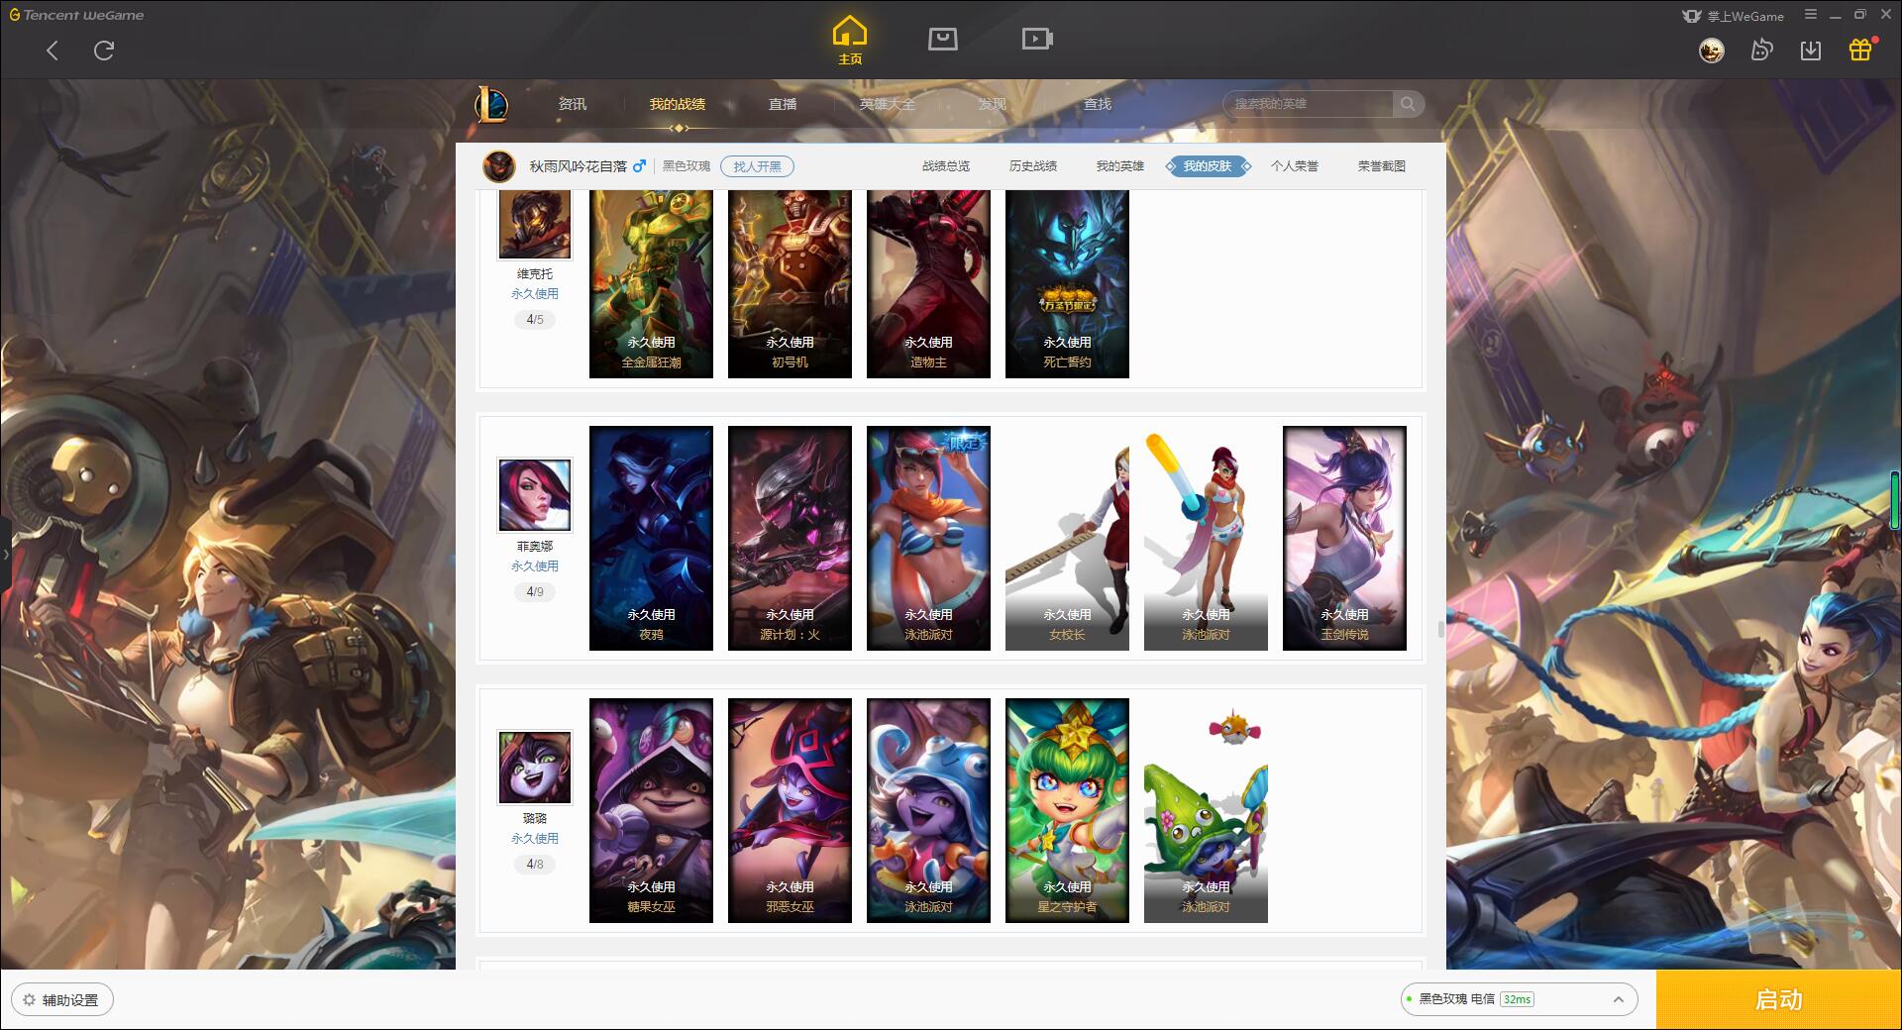Click the hero search magnifier icon
Image resolution: width=1902 pixels, height=1030 pixels.
(x=1408, y=103)
